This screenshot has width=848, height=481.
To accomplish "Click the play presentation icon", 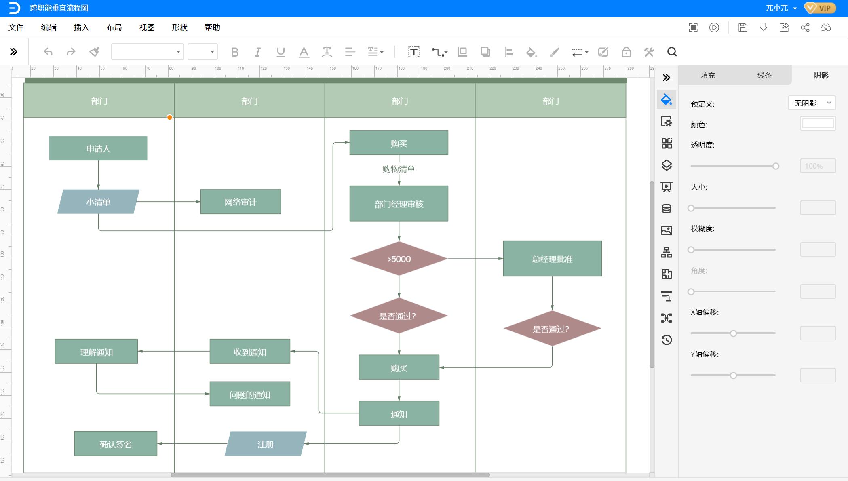I will tap(714, 27).
